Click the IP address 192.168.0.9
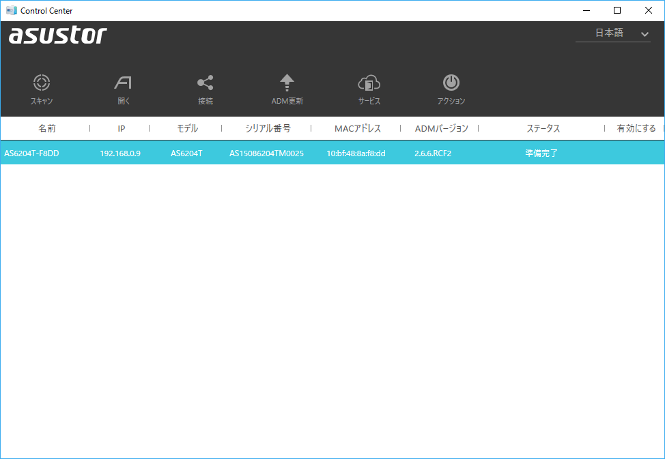This screenshot has height=459, width=665. pos(121,153)
